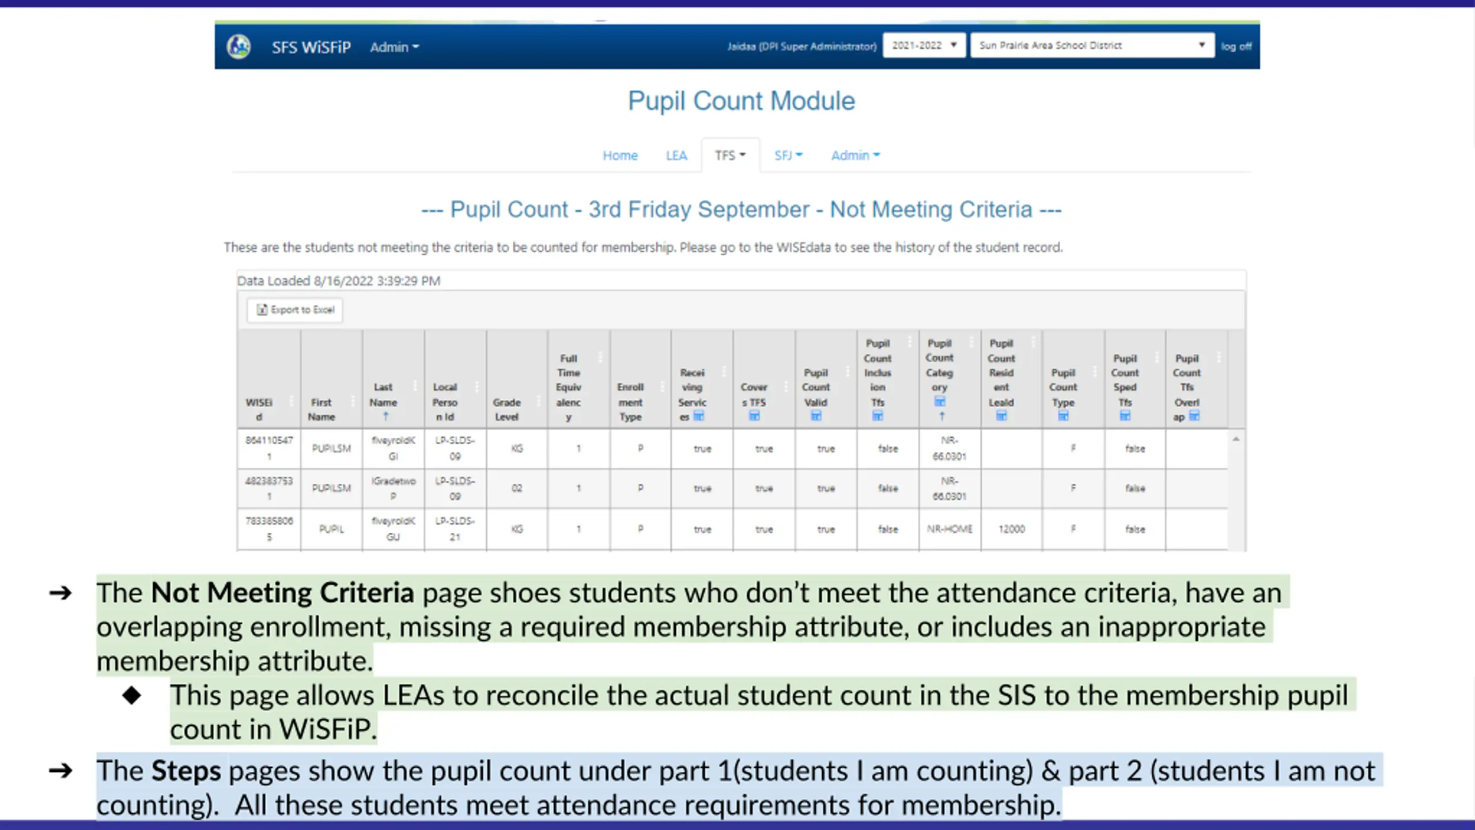
Task: Click the IGradetwoP last name cell
Action: click(394, 488)
